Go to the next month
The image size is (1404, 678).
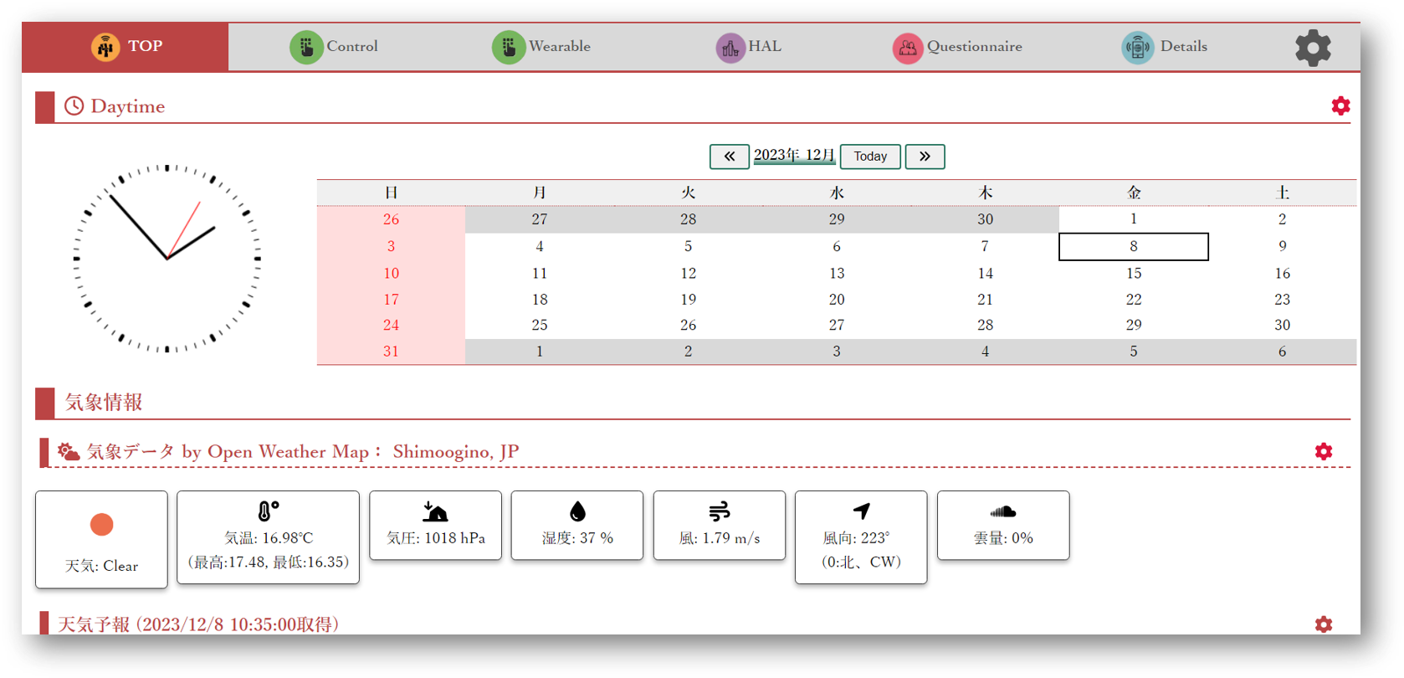click(925, 157)
